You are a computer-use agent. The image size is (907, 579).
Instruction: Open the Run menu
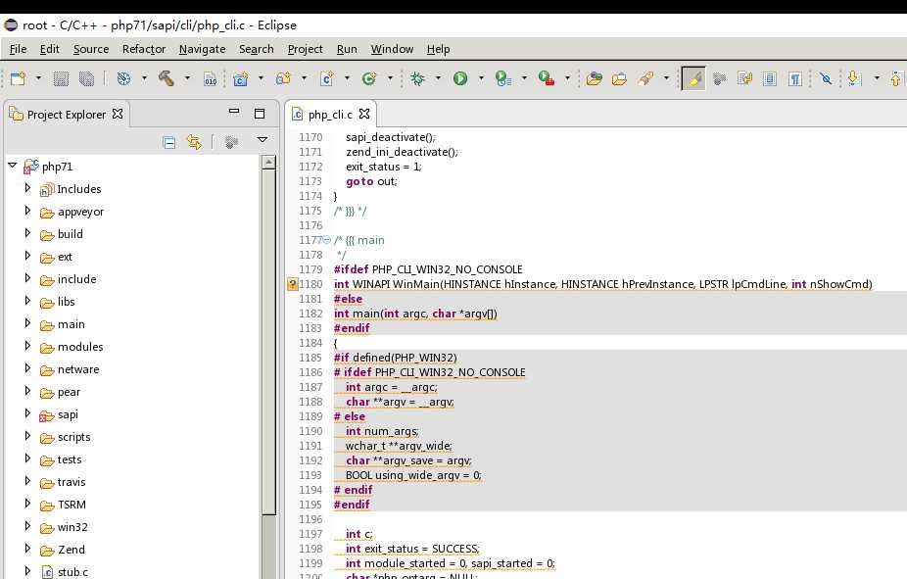tap(347, 49)
